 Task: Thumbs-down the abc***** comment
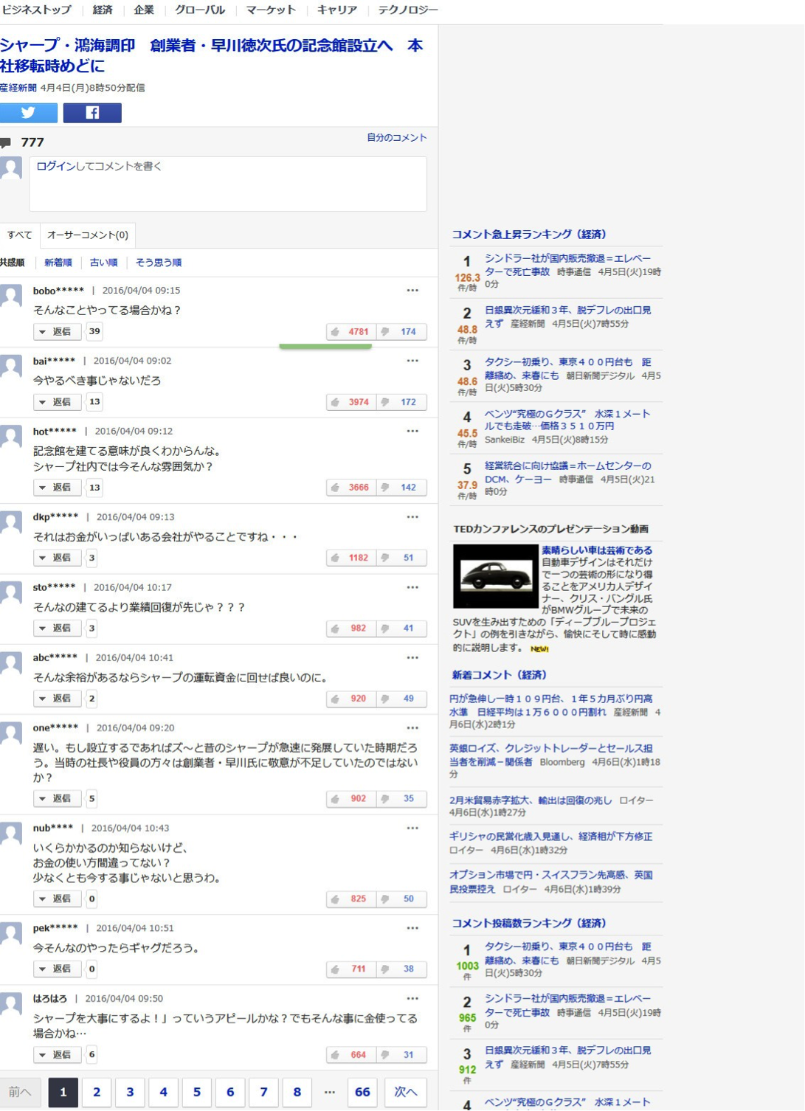click(401, 699)
